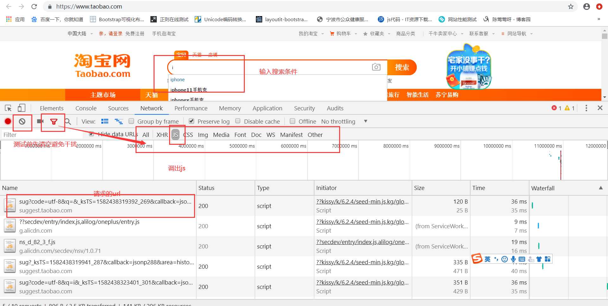Switch to the overview waterfall view icon
The image size is (608, 306).
coord(119,121)
